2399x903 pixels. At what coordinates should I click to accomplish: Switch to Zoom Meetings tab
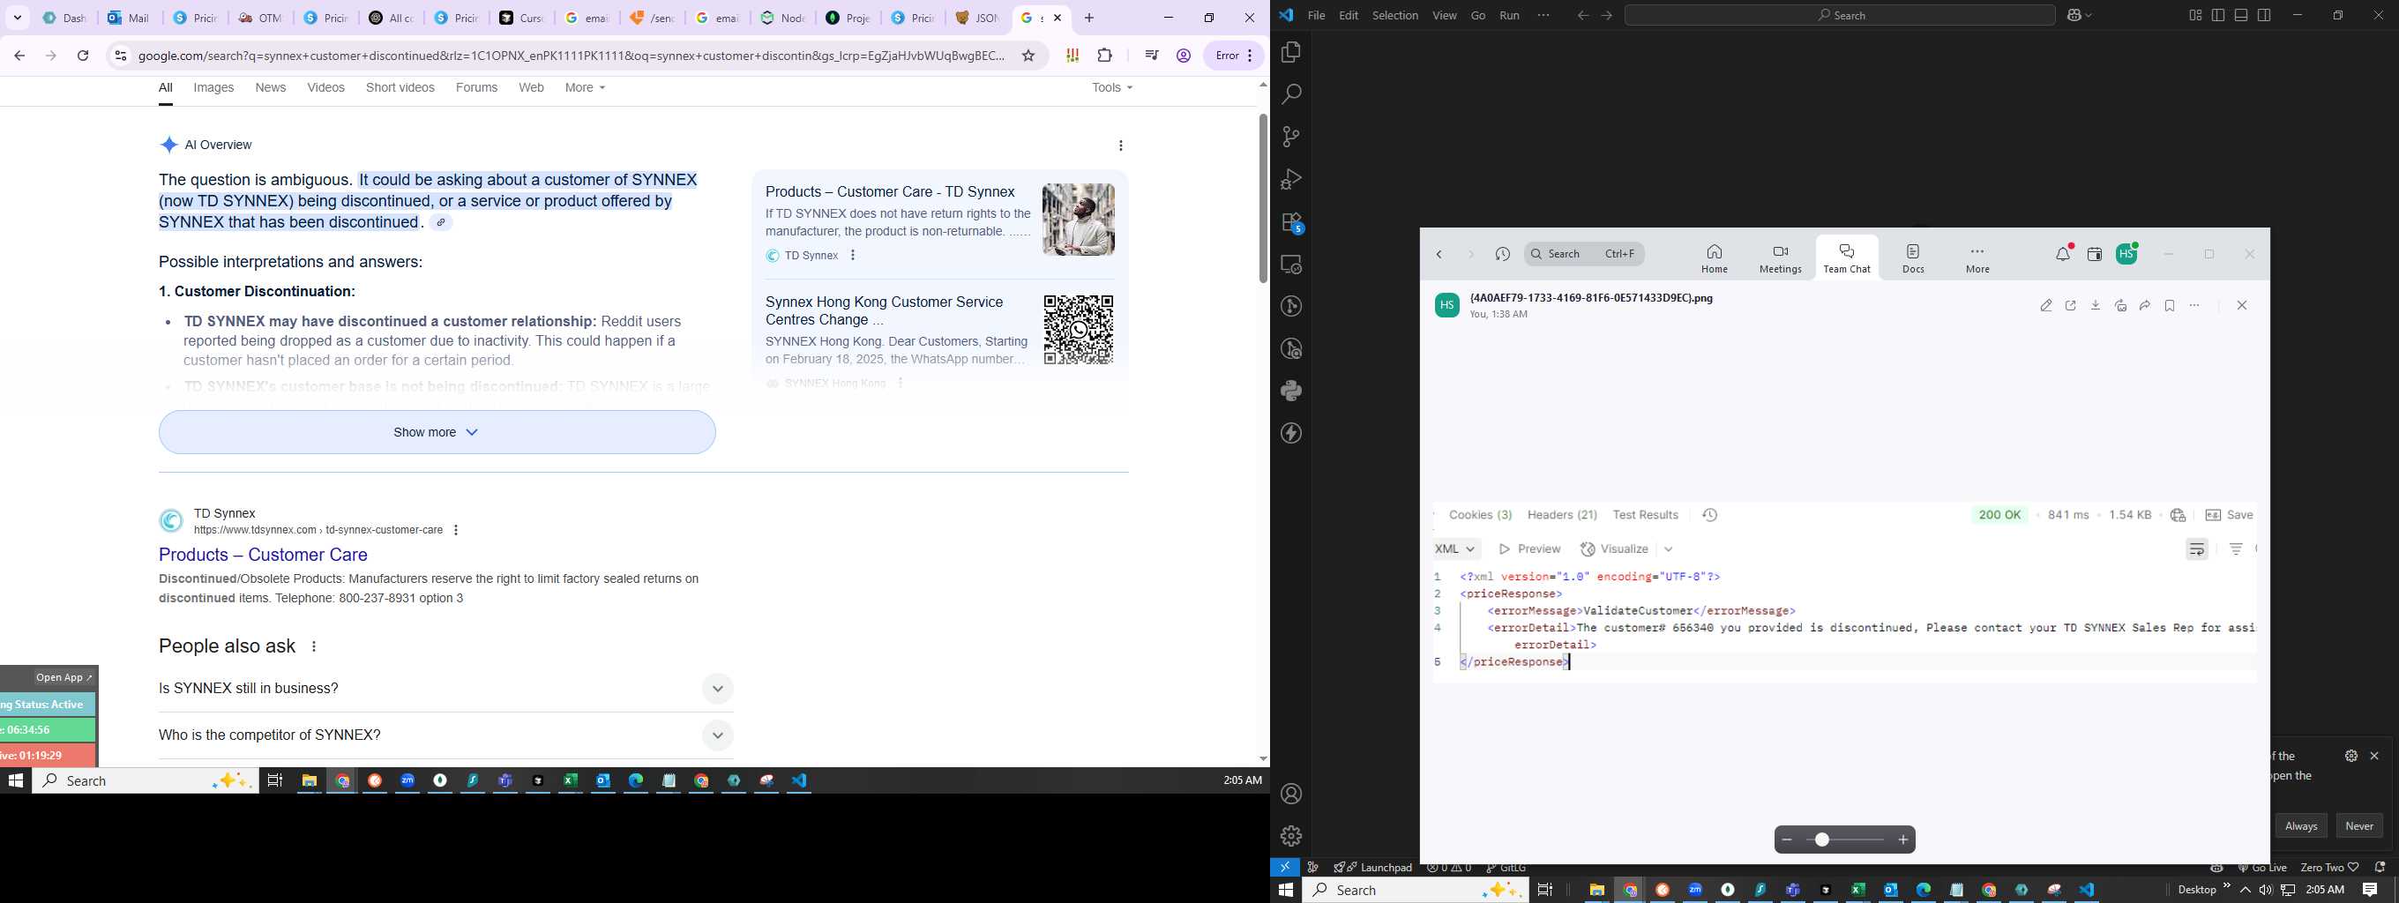coord(1780,258)
